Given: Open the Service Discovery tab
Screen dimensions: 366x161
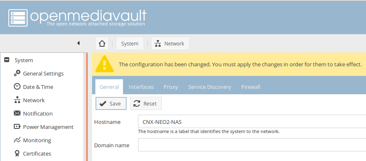Looking at the screenshot, I should pos(210,87).
